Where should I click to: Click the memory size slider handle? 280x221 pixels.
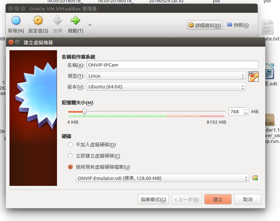(x=84, y=112)
